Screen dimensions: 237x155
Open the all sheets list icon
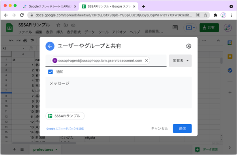(x=22, y=149)
